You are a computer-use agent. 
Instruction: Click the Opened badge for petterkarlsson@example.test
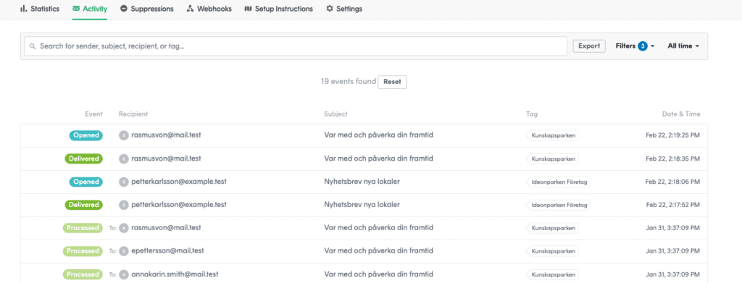(x=86, y=182)
